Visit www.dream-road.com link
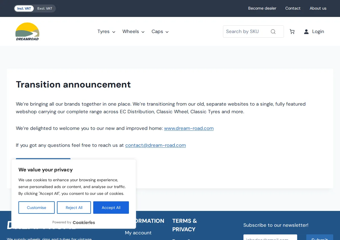Viewport: 340px width, 240px height. (x=189, y=128)
